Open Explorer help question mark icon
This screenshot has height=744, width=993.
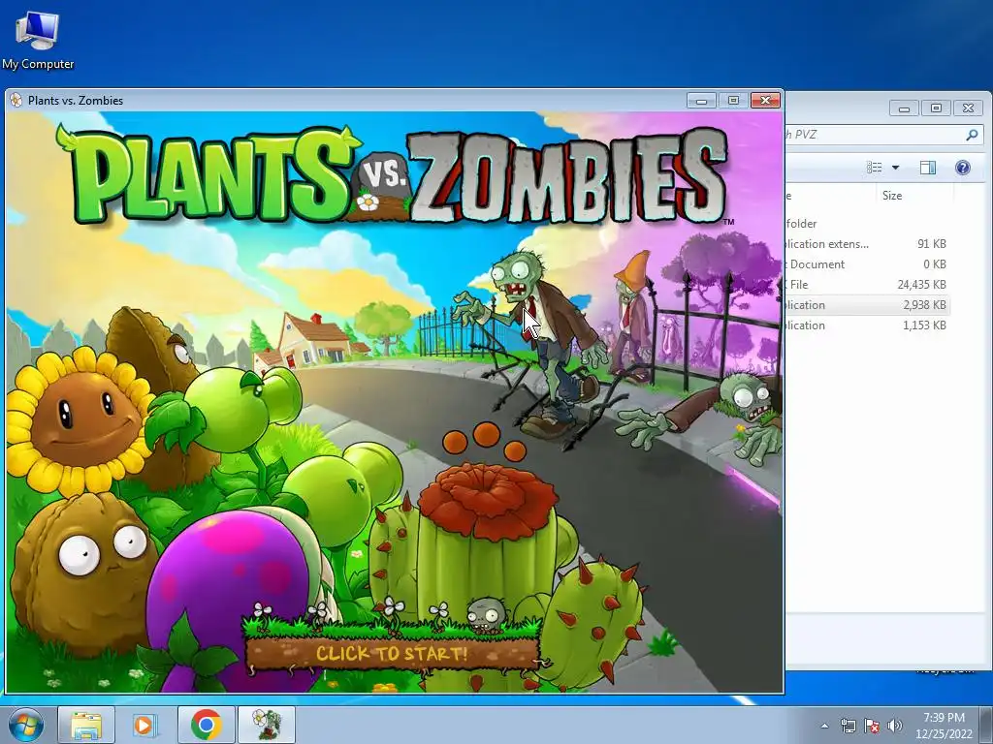click(963, 167)
